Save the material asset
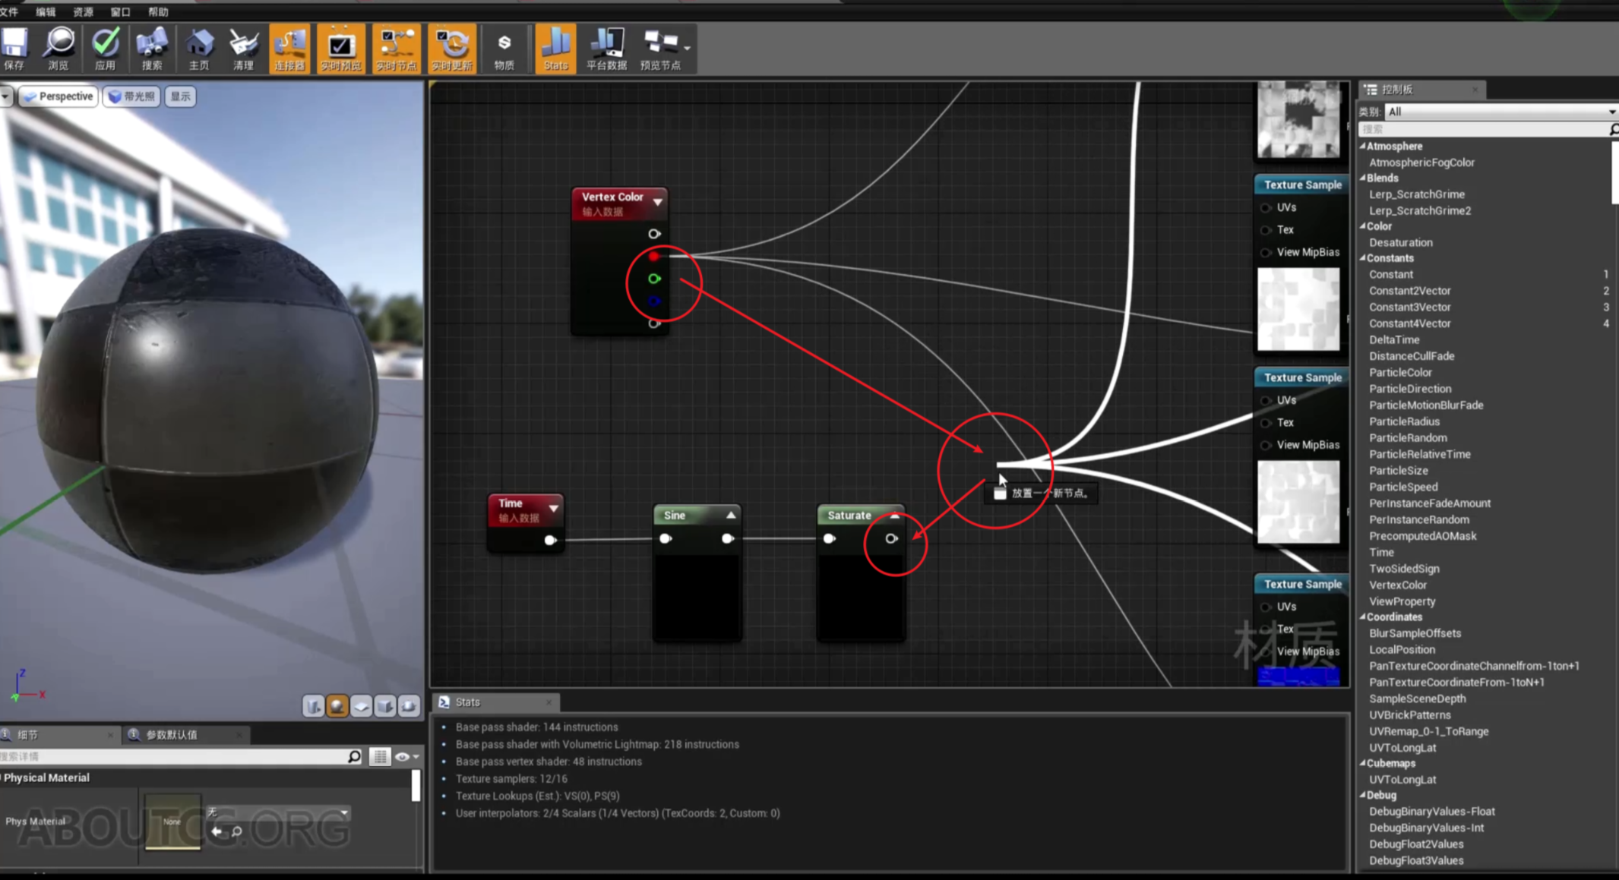This screenshot has height=880, width=1619. (14, 48)
